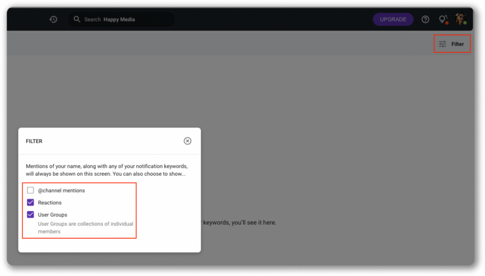Click the search magnifier icon

[77, 19]
